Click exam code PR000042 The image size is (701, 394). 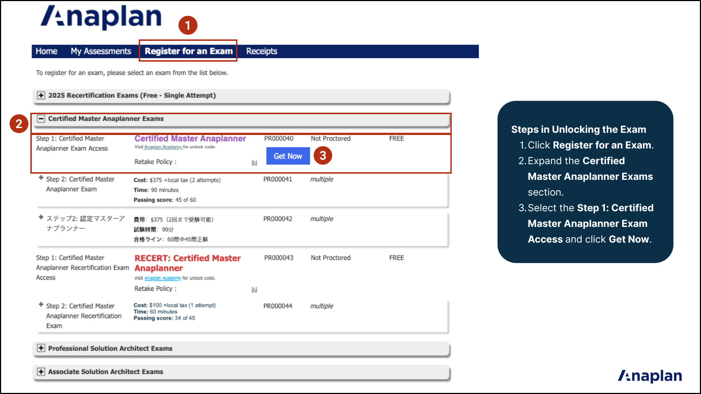click(x=278, y=219)
